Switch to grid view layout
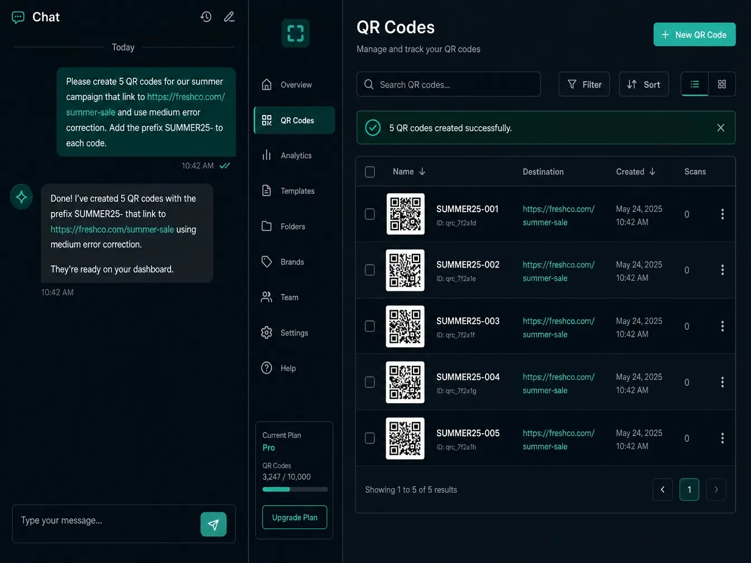The height and width of the screenshot is (563, 751). coord(721,84)
